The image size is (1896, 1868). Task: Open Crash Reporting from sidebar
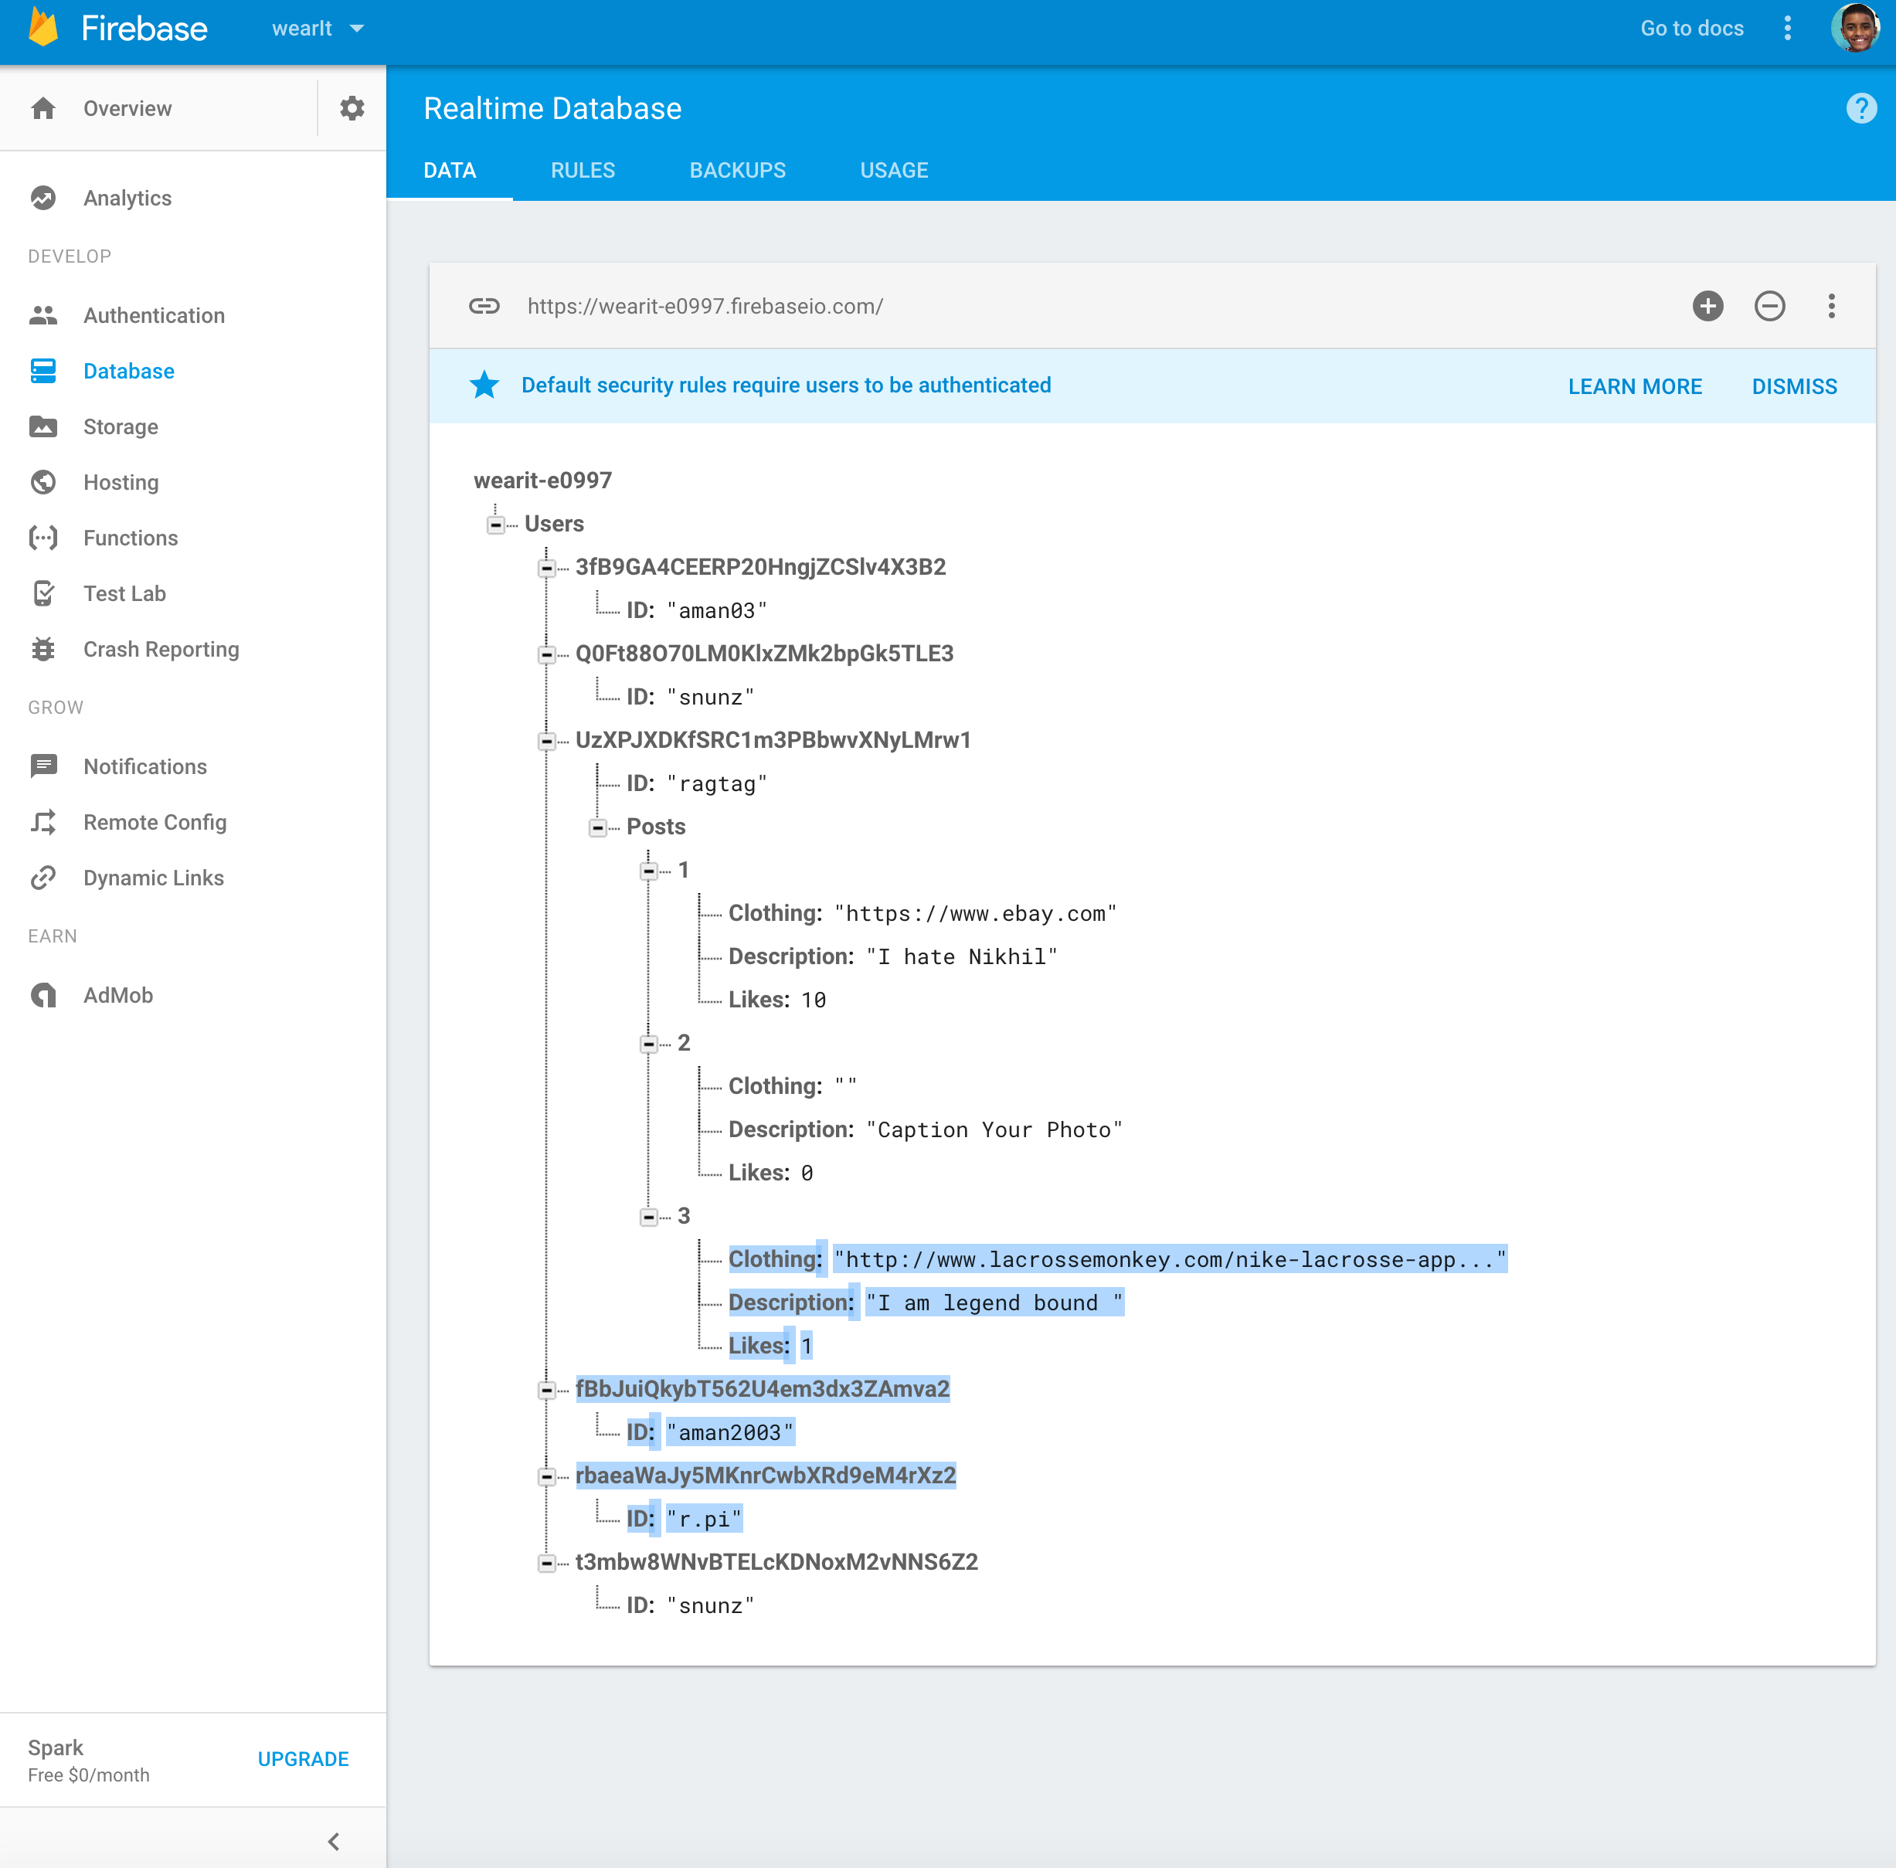[x=160, y=650]
